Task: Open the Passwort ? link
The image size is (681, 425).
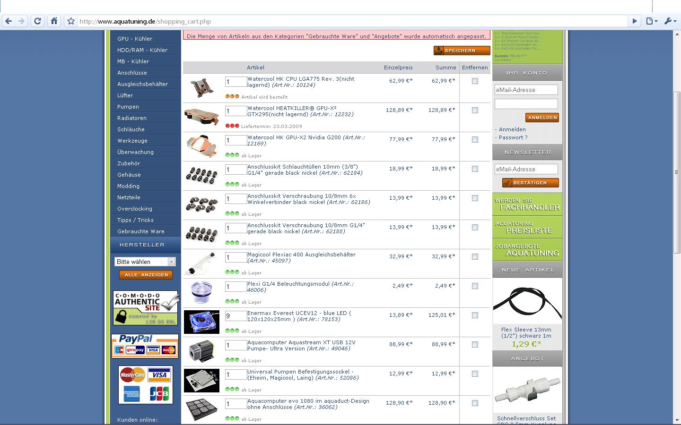Action: coord(513,137)
